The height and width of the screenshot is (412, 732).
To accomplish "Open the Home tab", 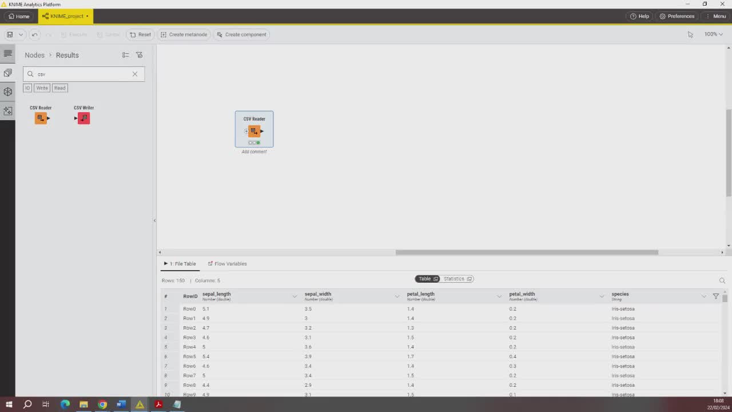I will pos(19,16).
